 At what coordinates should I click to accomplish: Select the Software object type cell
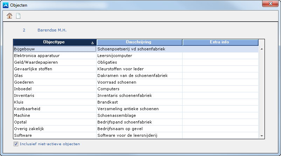tap(55, 135)
